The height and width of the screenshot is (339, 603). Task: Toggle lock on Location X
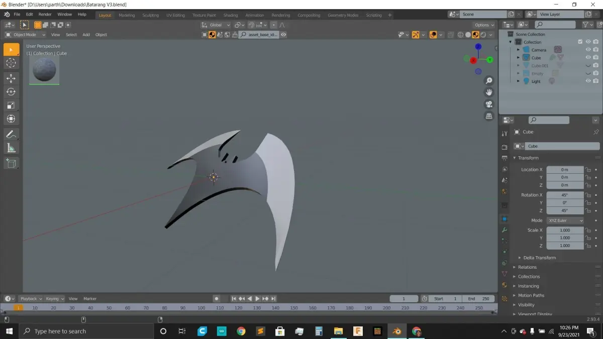[x=588, y=170]
